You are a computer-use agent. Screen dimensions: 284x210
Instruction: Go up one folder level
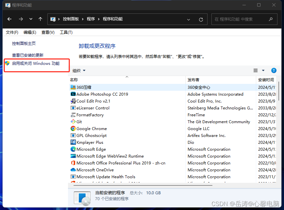pos(41,19)
